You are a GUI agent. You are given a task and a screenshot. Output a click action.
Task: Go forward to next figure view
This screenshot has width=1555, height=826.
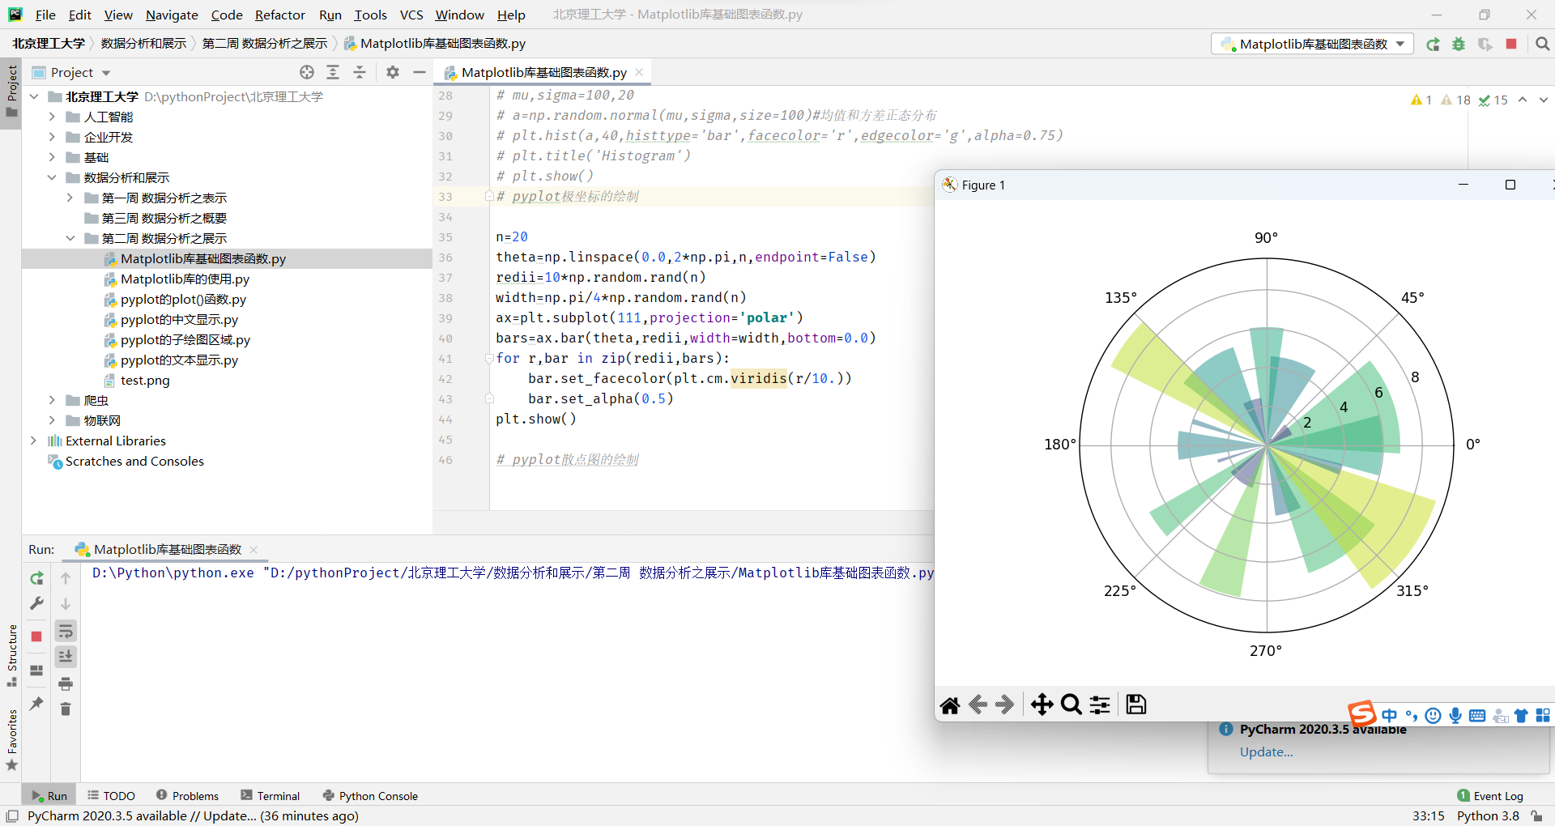coord(1005,705)
